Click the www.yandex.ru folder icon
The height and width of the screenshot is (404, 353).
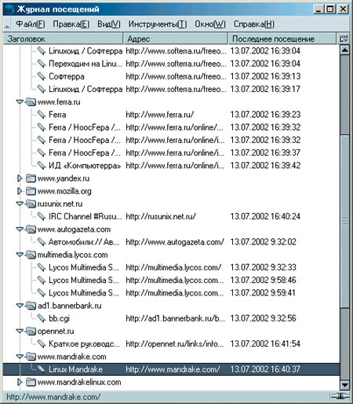click(x=31, y=178)
